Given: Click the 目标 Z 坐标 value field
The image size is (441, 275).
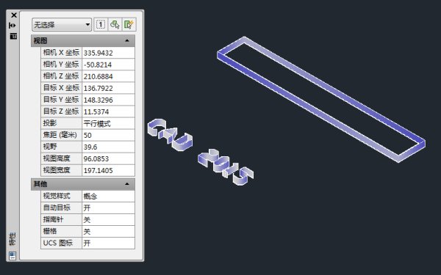Looking at the screenshot, I should tap(108, 111).
